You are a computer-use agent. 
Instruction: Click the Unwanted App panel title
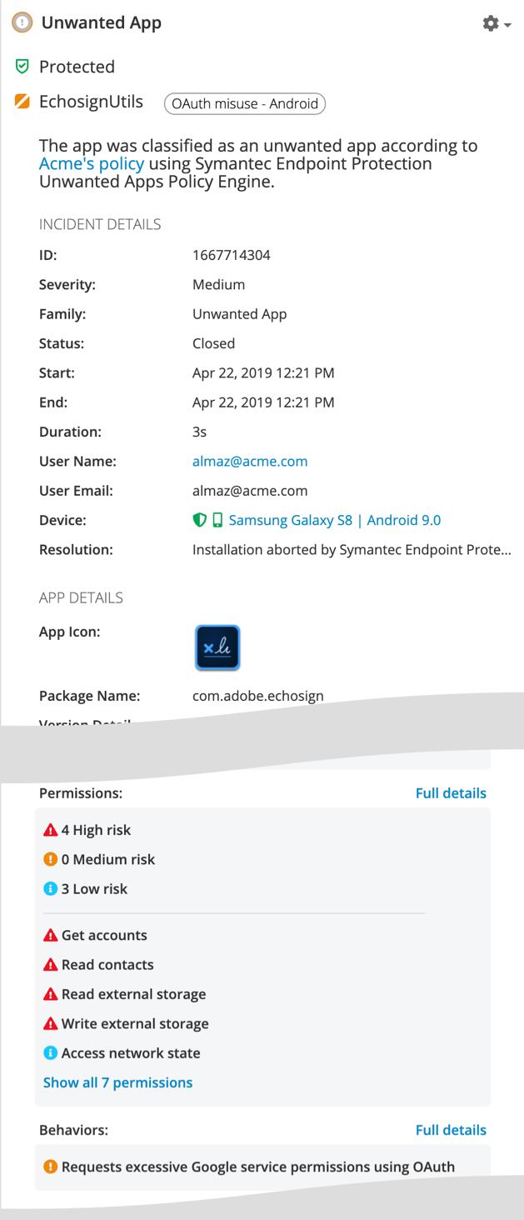[102, 22]
